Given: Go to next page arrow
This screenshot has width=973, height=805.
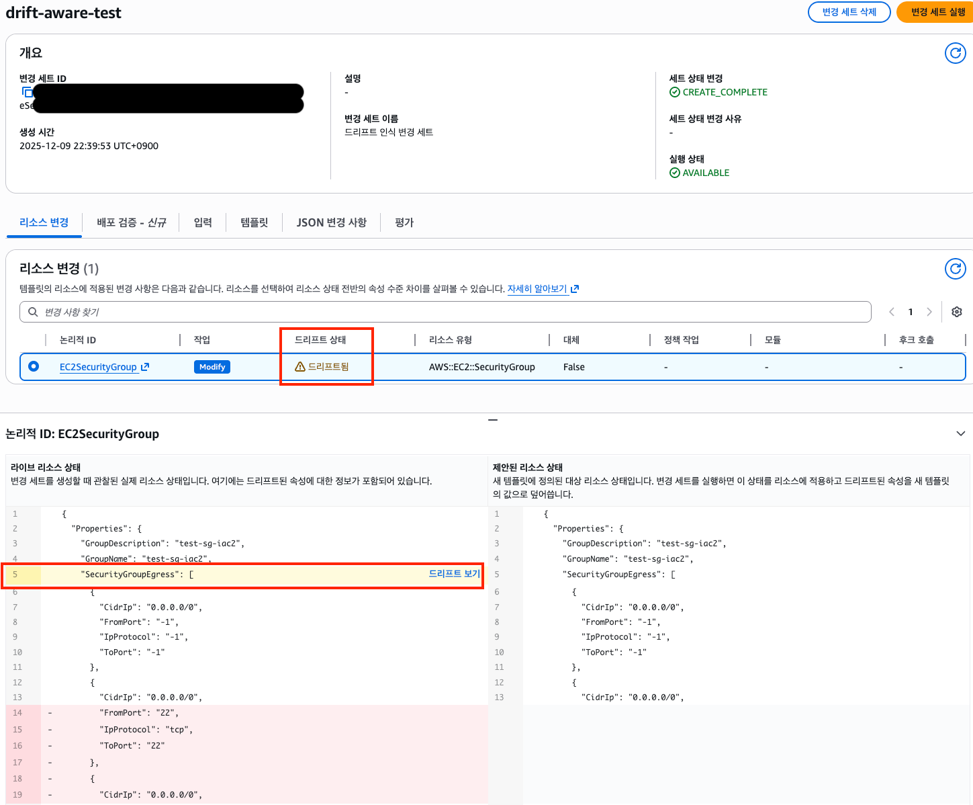Looking at the screenshot, I should [x=929, y=312].
